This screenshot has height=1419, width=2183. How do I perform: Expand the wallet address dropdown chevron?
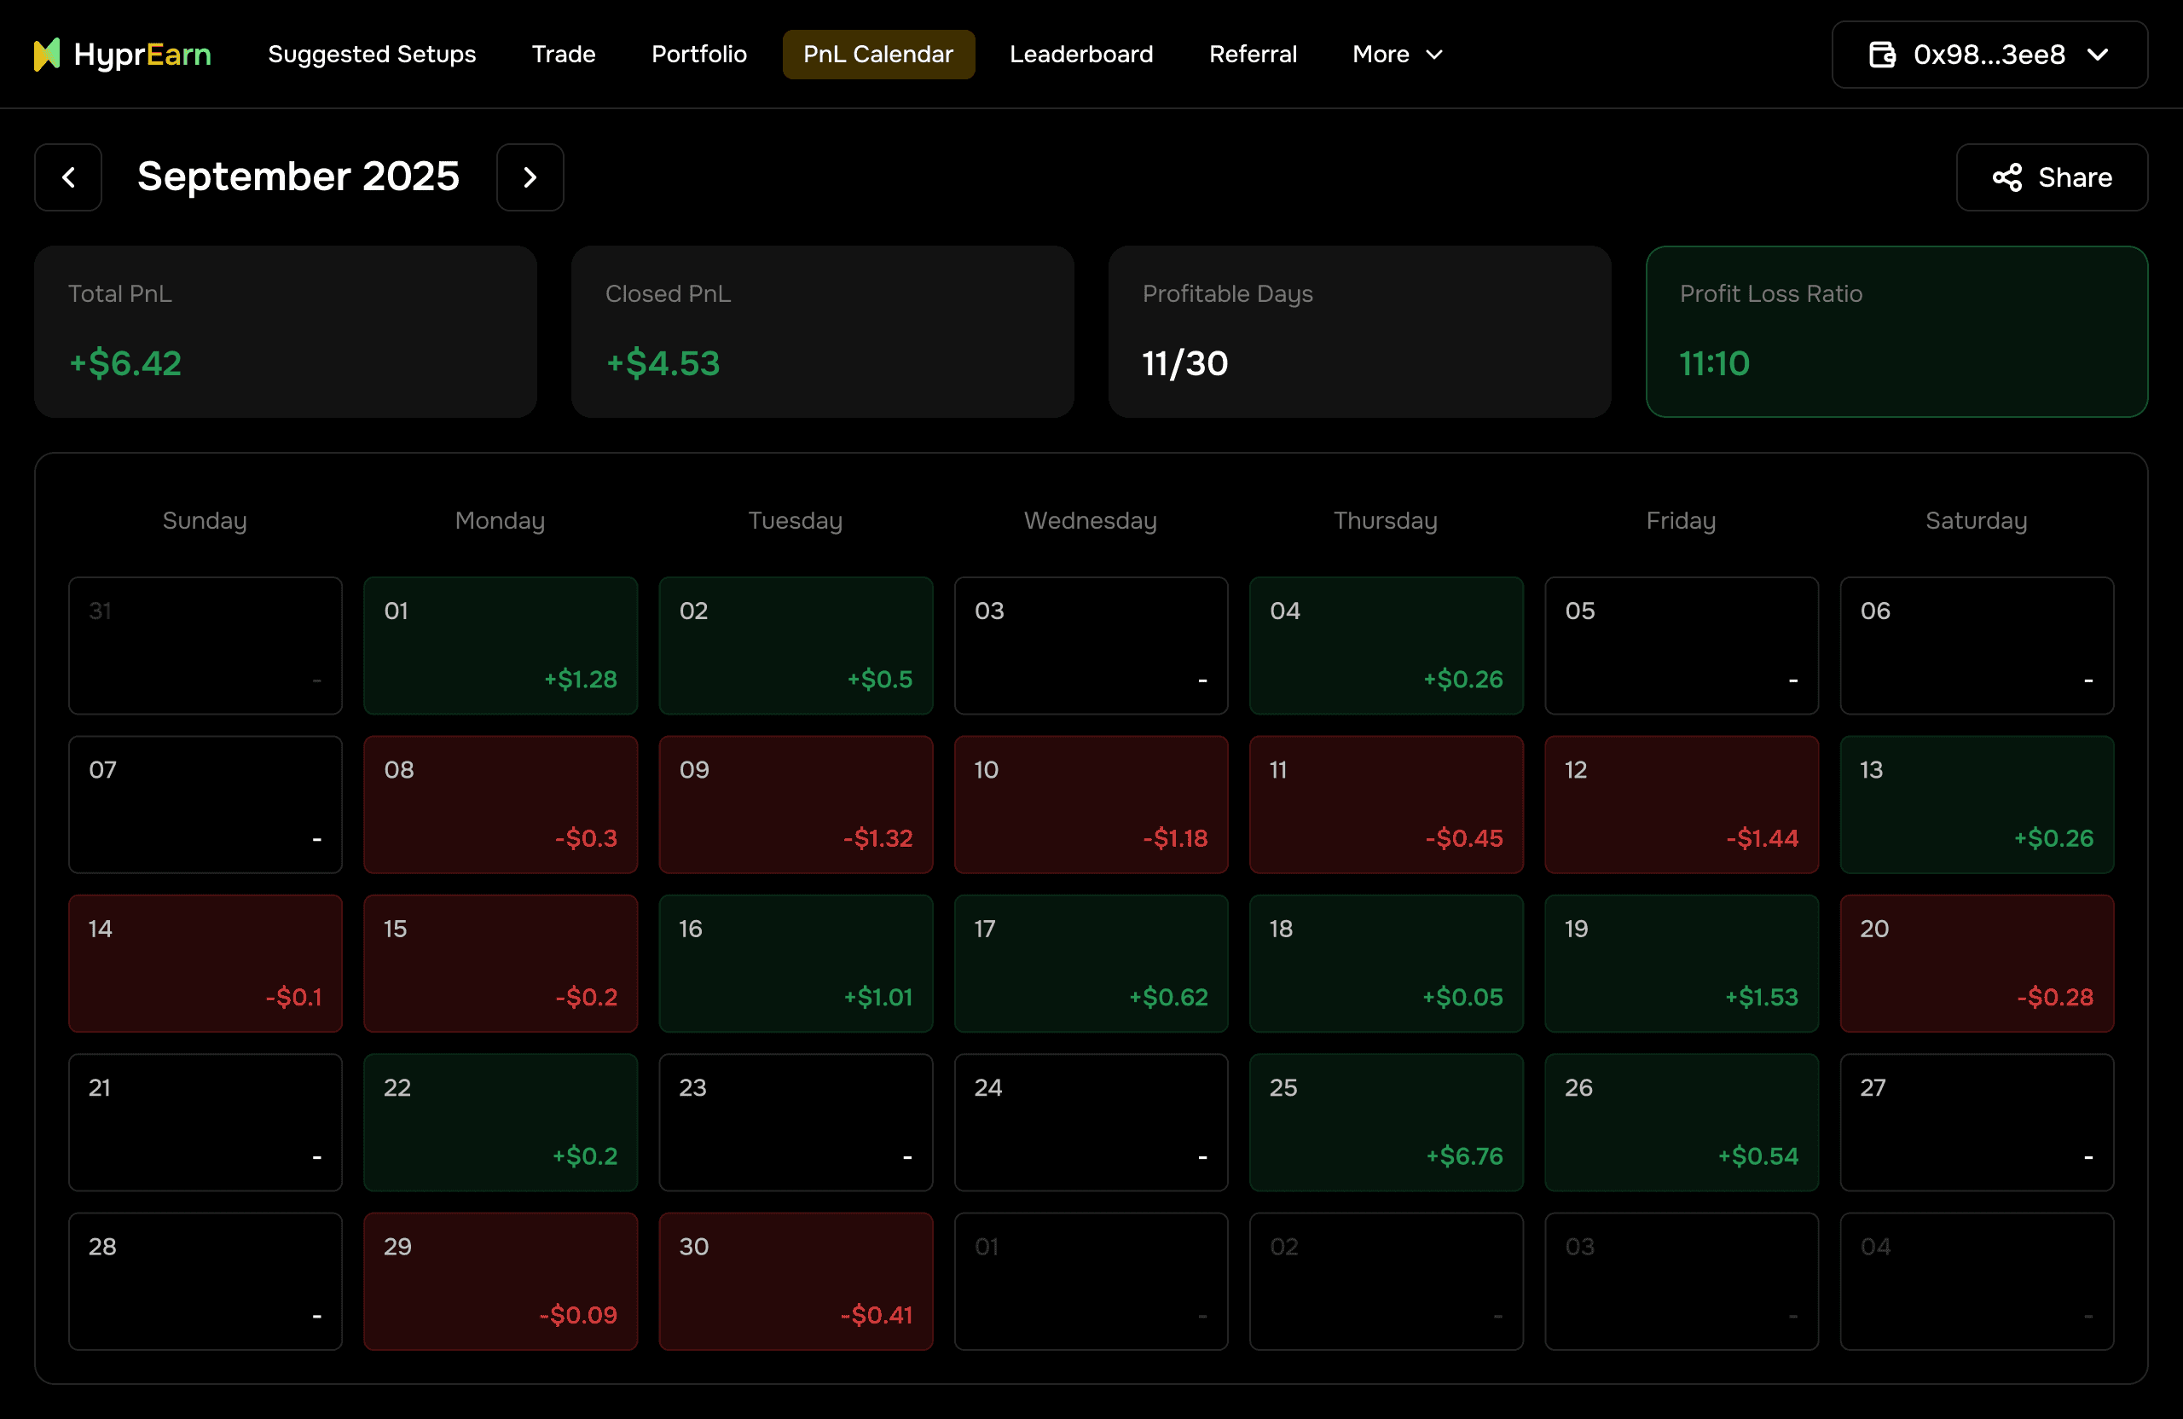[2099, 55]
